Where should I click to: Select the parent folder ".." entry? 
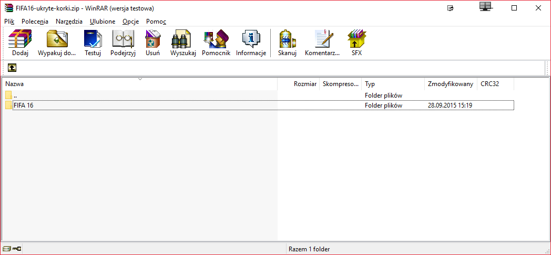point(15,95)
